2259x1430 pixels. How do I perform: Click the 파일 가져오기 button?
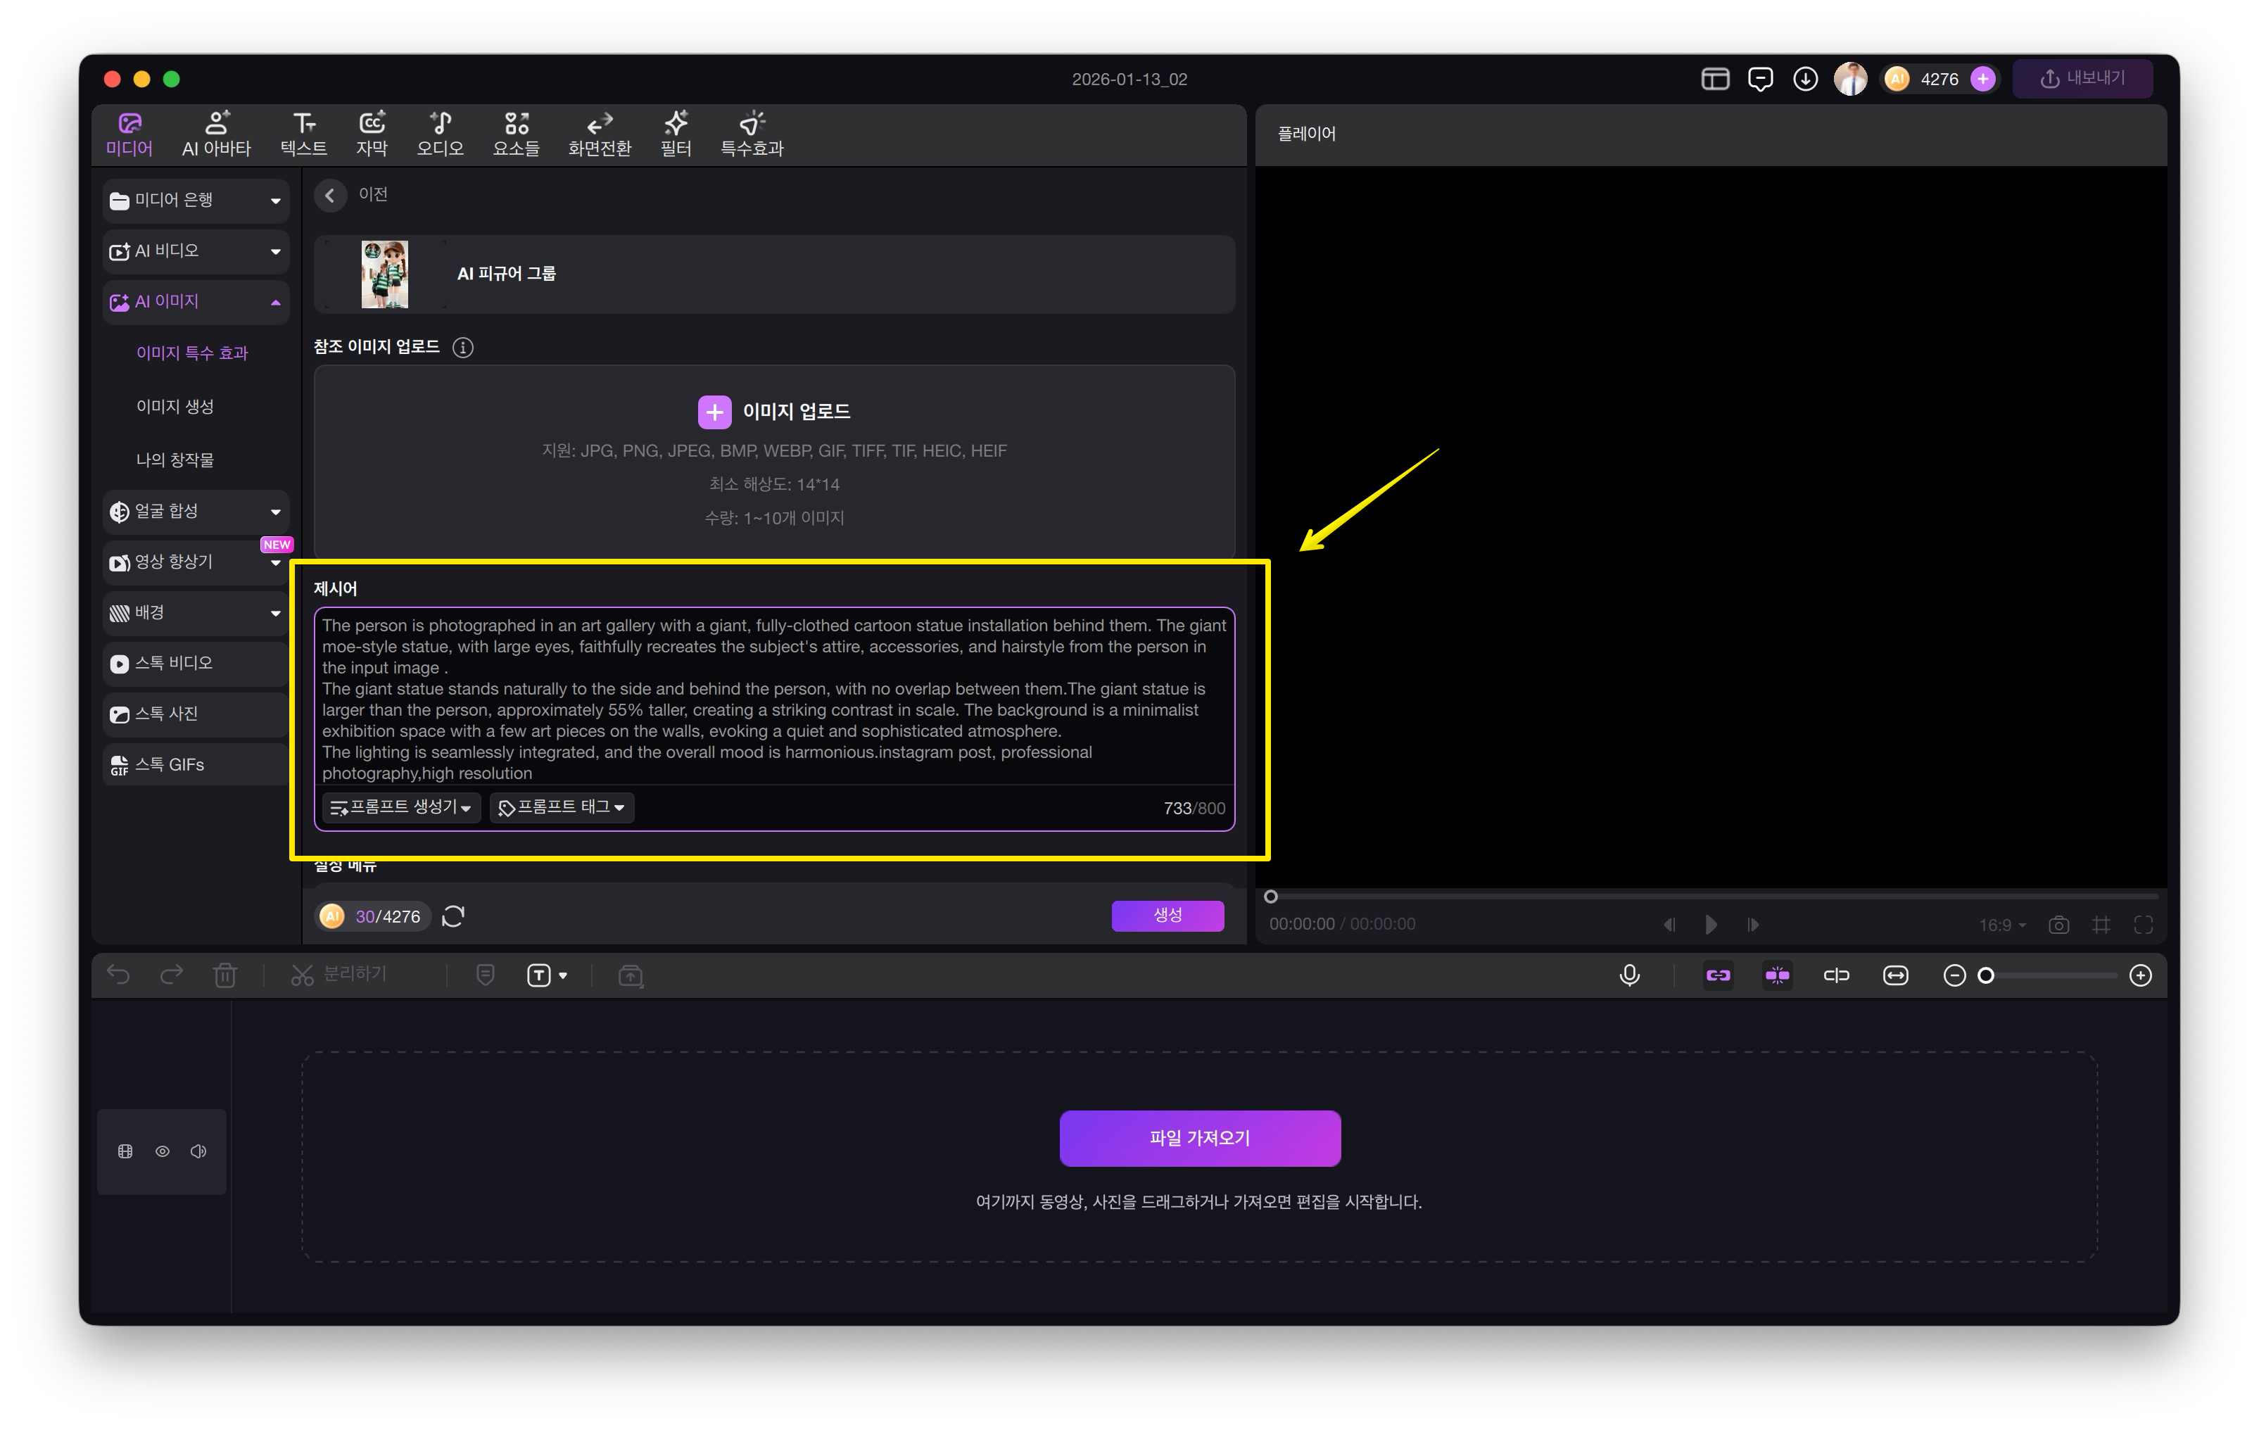(x=1199, y=1137)
